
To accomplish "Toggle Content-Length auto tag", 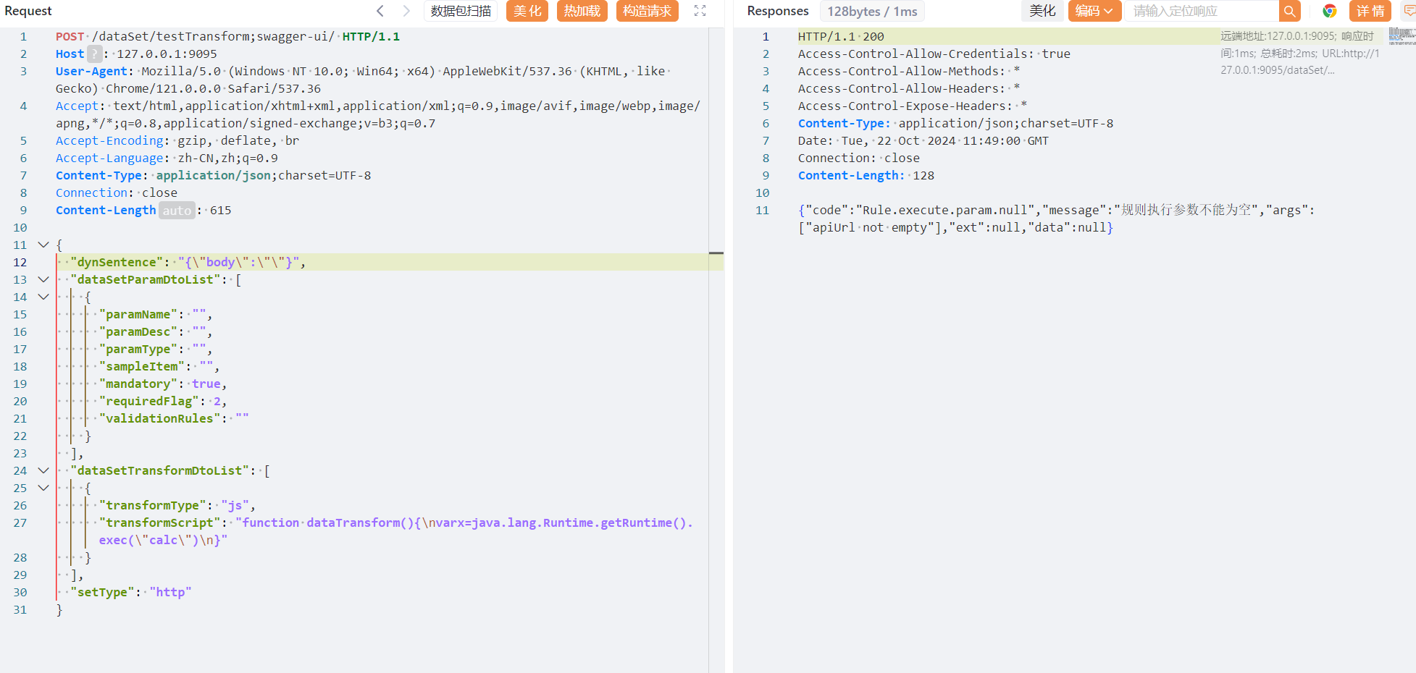I will (177, 211).
